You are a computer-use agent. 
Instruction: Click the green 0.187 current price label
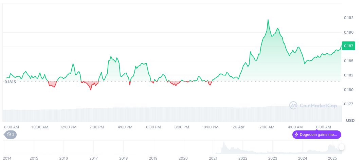click(348, 46)
